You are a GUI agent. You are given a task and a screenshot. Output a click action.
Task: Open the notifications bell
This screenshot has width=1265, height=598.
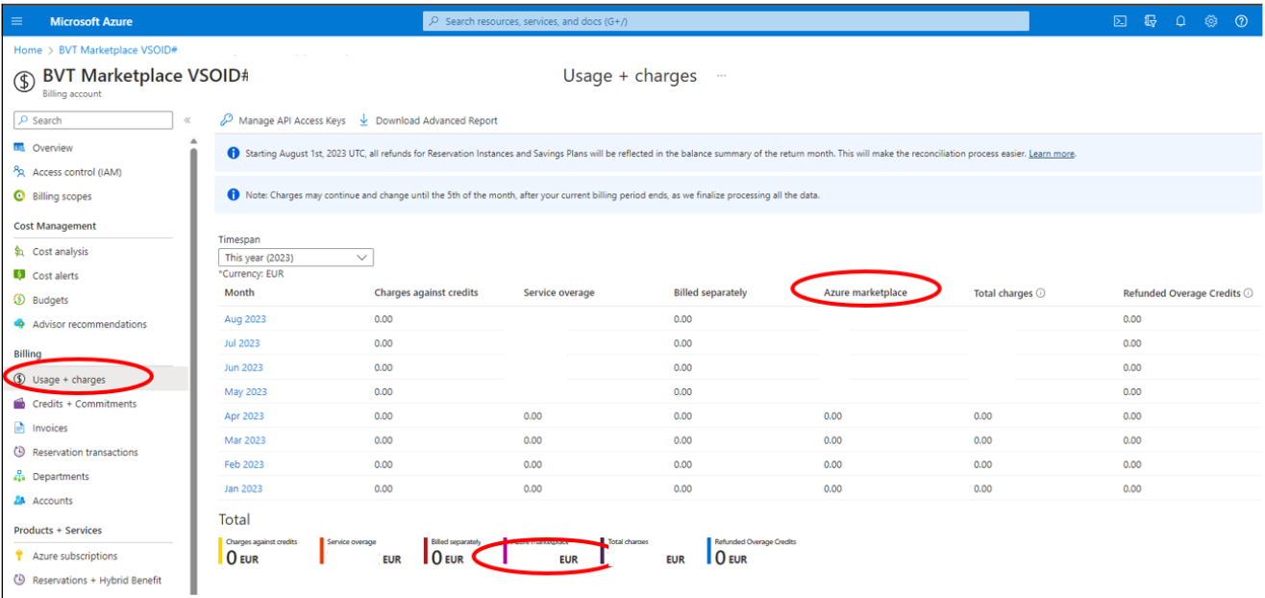pos(1180,21)
